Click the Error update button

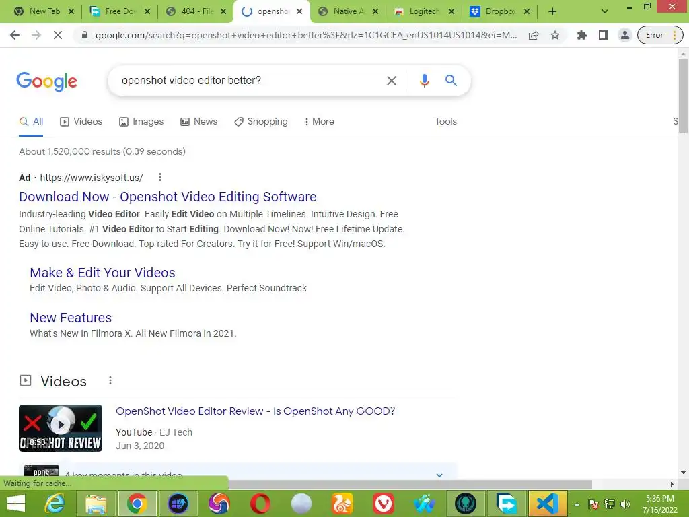click(661, 35)
